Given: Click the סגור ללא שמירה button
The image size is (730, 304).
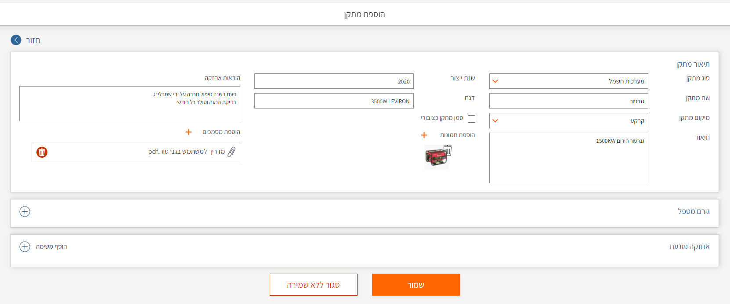Looking at the screenshot, I should click(x=313, y=285).
